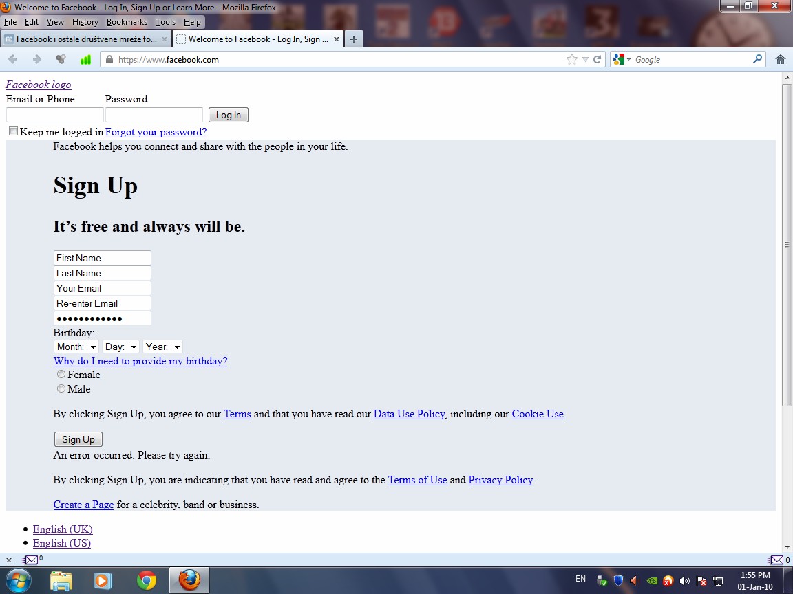Open the Bookmarks menu
Viewport: 793px width, 594px height.
127,22
